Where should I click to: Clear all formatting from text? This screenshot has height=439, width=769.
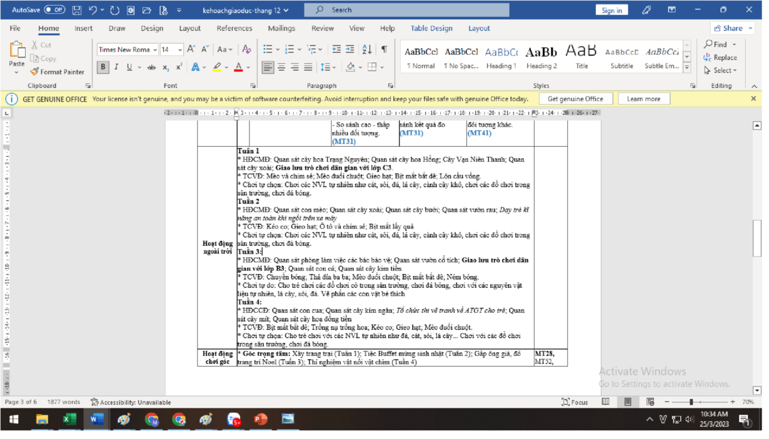point(246,49)
